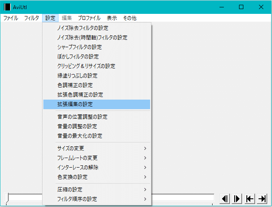Image resolution: width=272 pixels, height=207 pixels.
Task: Click the AviUtl film icon in title bar
Action: pyautogui.click(x=7, y=7)
